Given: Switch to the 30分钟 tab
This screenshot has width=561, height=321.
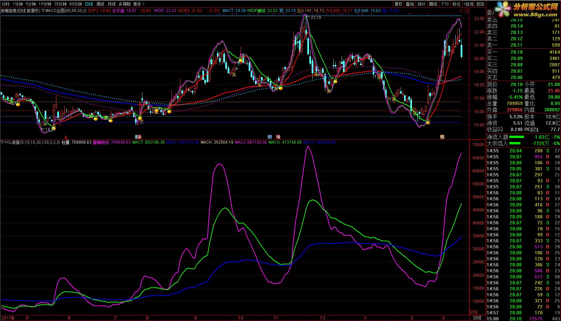Looking at the screenshot, I should pyautogui.click(x=60, y=4).
